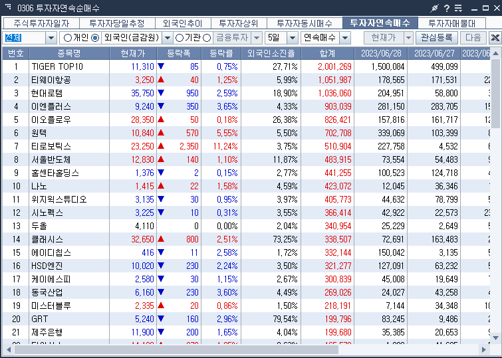Sort by 외국인소진율 column header

[271, 53]
